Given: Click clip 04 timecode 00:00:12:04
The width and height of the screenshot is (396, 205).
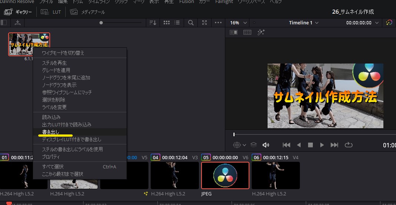Looking at the screenshot, I should [x=175, y=157].
